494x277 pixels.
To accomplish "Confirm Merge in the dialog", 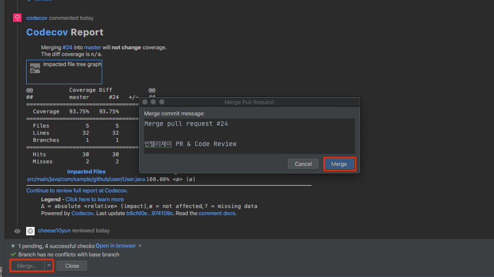I will click(339, 164).
